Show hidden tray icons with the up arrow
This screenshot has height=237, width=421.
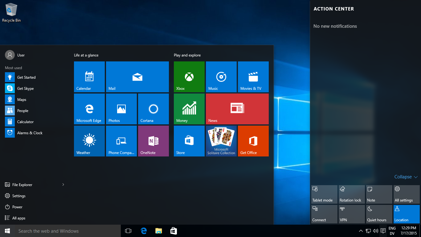[x=360, y=231]
